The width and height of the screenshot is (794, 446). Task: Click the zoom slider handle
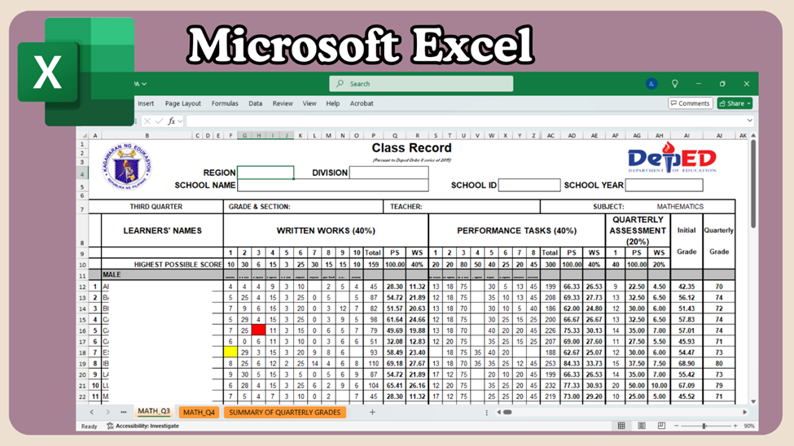coord(704,426)
